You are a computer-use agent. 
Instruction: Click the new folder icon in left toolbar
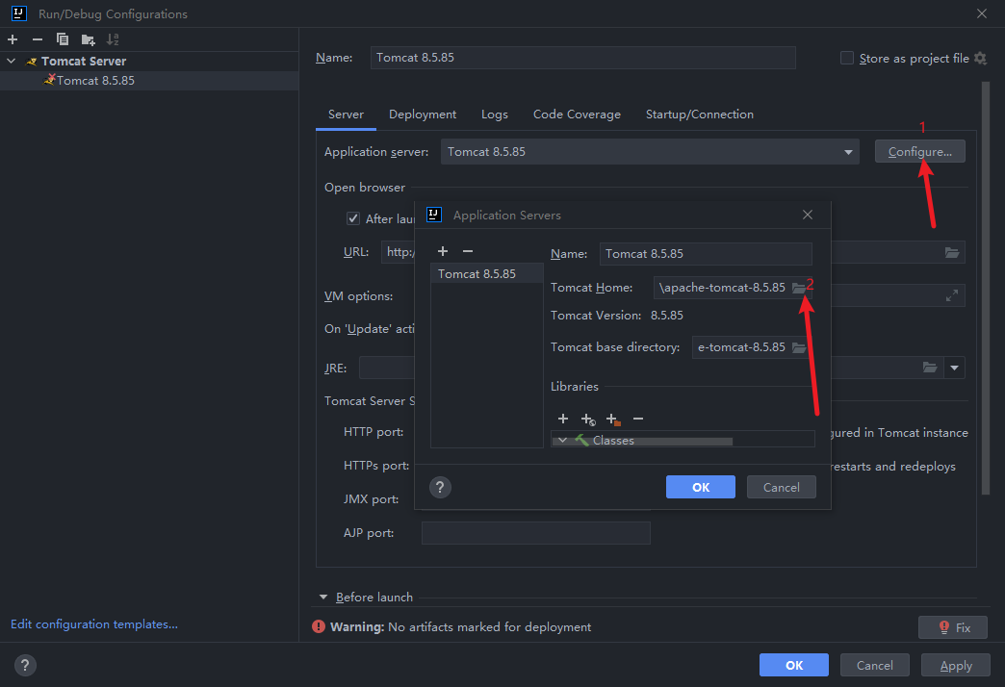click(88, 39)
